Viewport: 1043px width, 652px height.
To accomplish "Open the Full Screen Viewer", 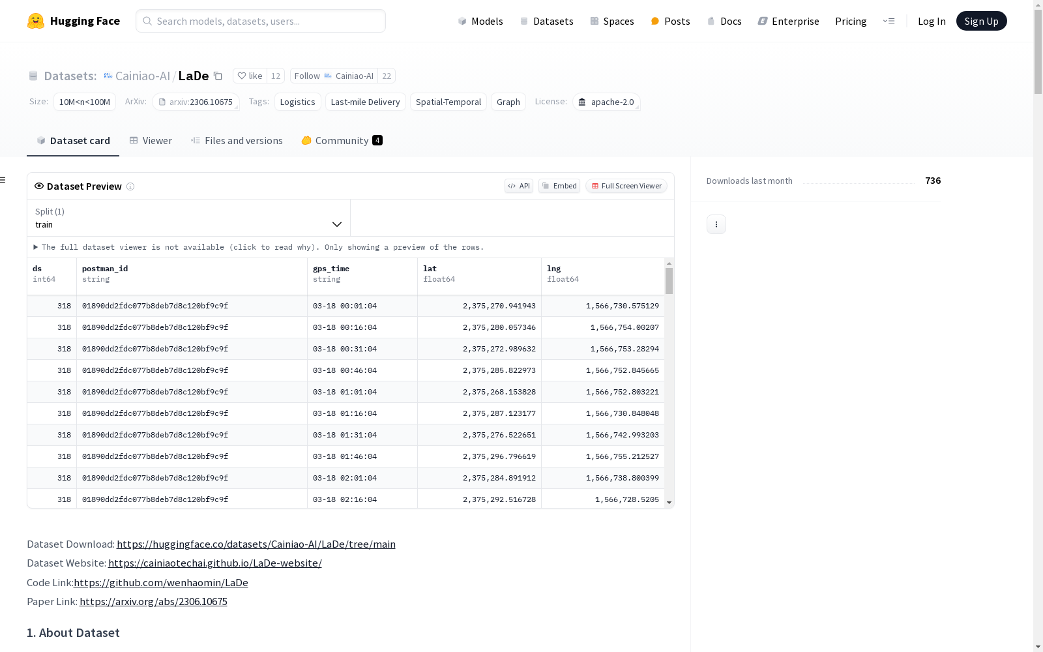I will click(626, 186).
